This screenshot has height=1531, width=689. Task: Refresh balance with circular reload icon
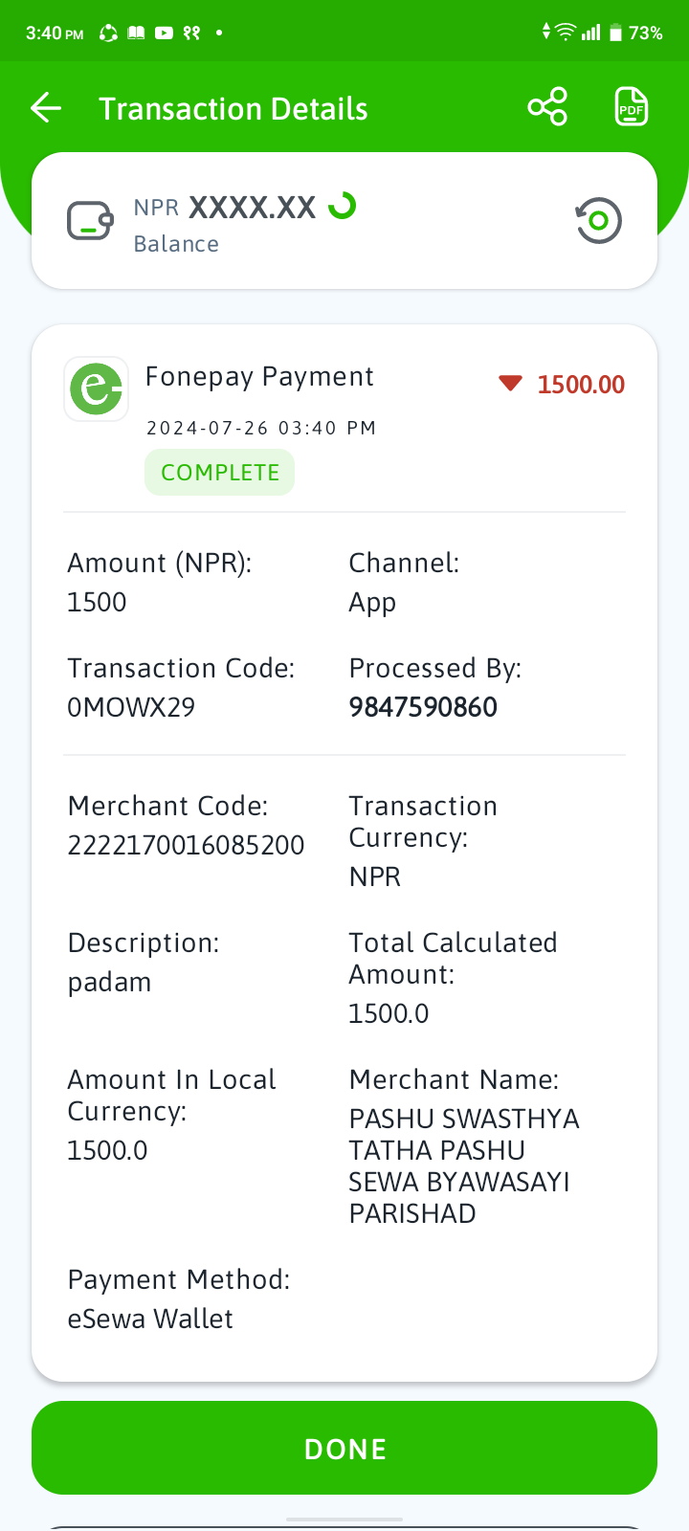pyautogui.click(x=598, y=221)
